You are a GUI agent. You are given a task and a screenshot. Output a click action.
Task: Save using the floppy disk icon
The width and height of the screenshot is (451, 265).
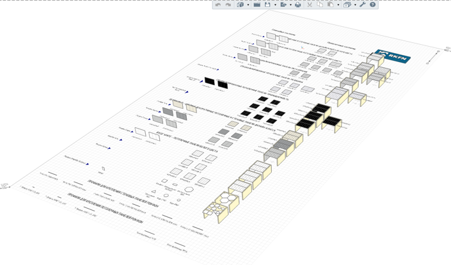coord(267,4)
